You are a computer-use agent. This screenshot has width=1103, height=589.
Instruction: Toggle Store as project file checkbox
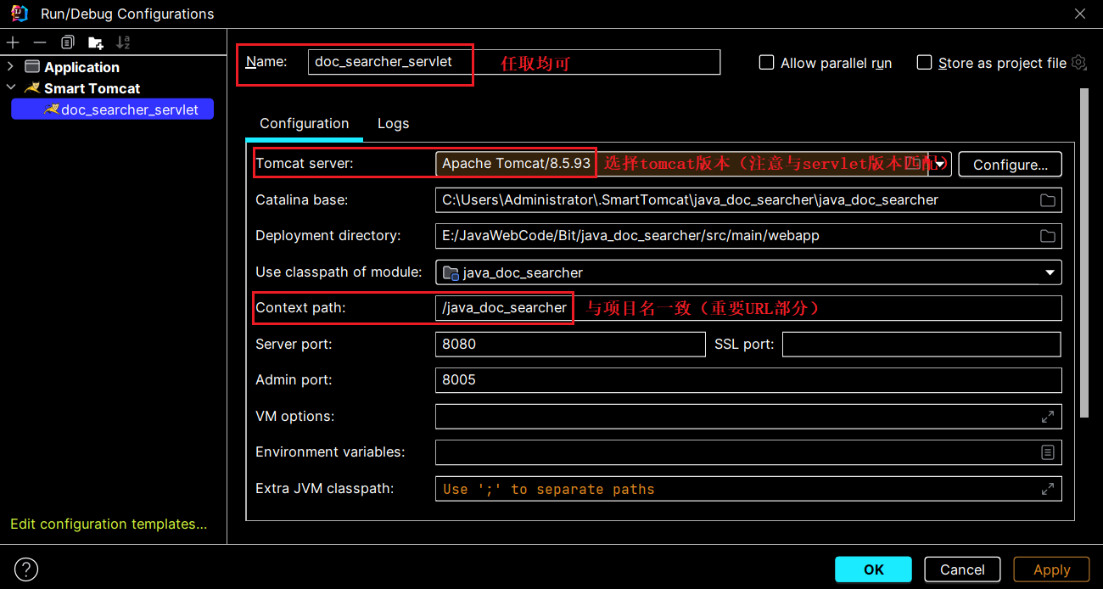click(x=924, y=63)
